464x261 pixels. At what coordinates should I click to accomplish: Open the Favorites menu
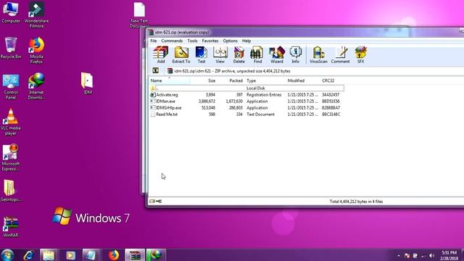click(x=210, y=41)
